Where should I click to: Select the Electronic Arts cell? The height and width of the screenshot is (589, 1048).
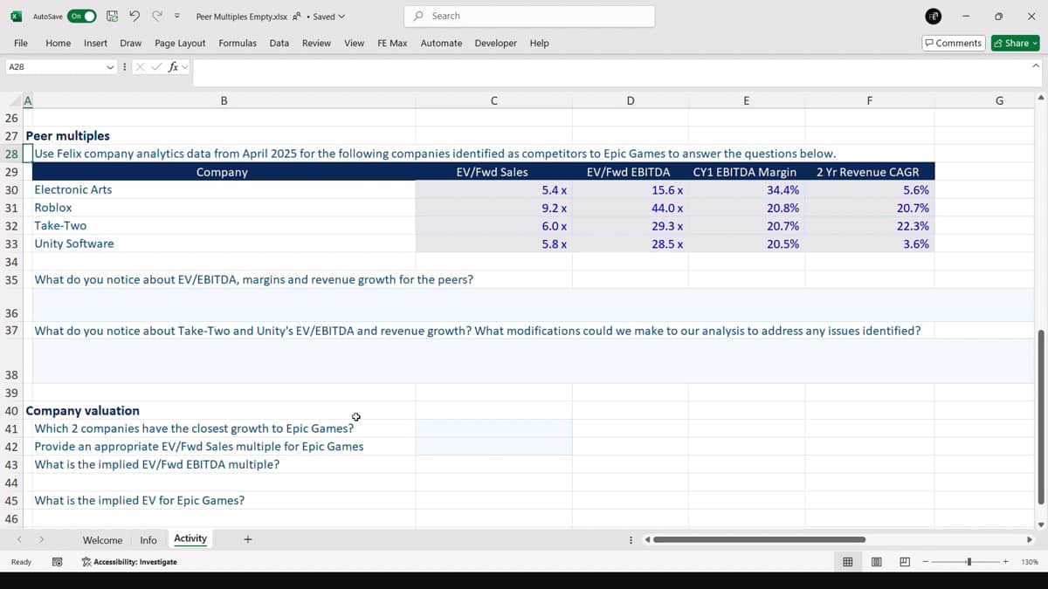224,189
